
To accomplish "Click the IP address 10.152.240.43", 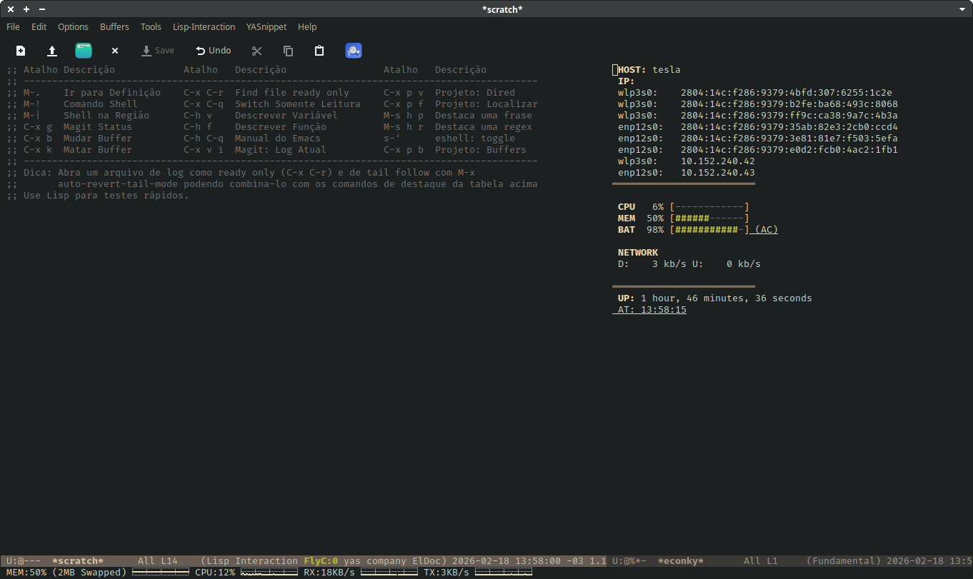I will tap(718, 173).
